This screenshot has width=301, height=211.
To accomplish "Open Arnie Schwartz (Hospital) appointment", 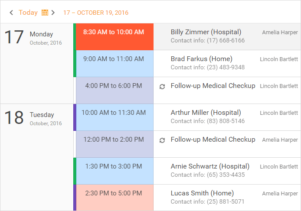I will click(210, 166).
